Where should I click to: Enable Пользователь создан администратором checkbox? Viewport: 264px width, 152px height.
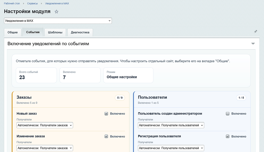228,114
